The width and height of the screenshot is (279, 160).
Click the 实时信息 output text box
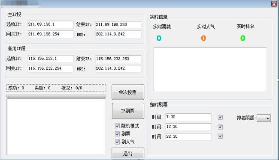pos(210,70)
